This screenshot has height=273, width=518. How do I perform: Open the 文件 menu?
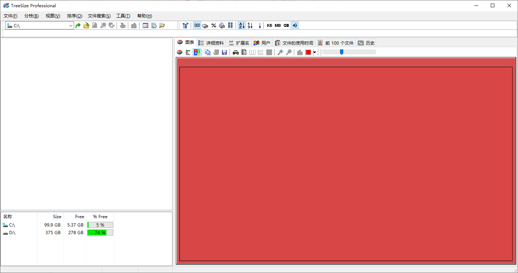pos(11,16)
